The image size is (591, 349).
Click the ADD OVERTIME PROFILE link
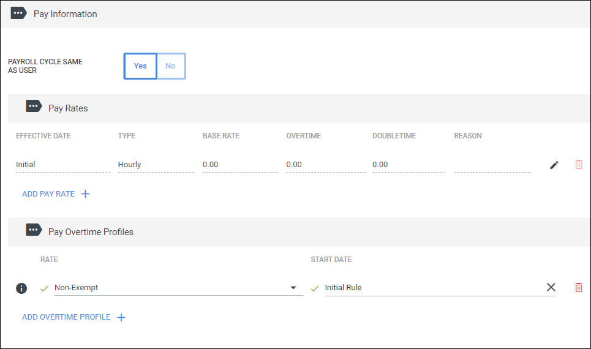tap(66, 317)
